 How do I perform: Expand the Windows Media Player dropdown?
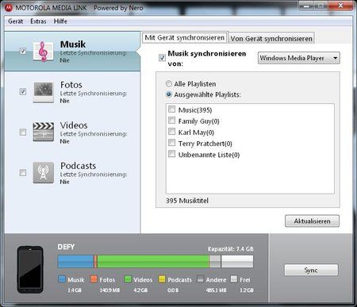pos(299,58)
